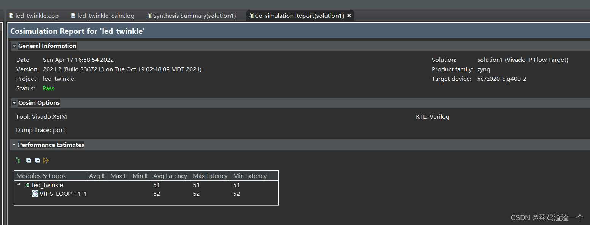The image size is (590, 225).
Task: Click the Max Latency value 52
Action: (x=196, y=194)
